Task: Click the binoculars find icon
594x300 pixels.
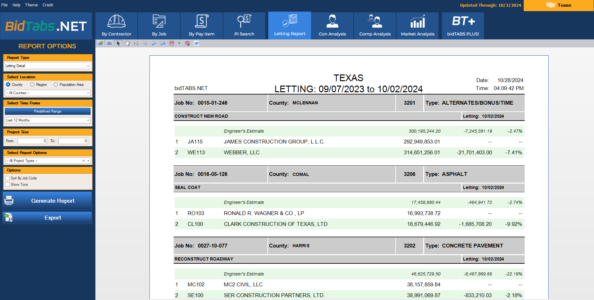Action: (109, 43)
